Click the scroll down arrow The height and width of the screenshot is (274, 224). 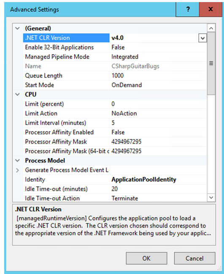(211, 198)
